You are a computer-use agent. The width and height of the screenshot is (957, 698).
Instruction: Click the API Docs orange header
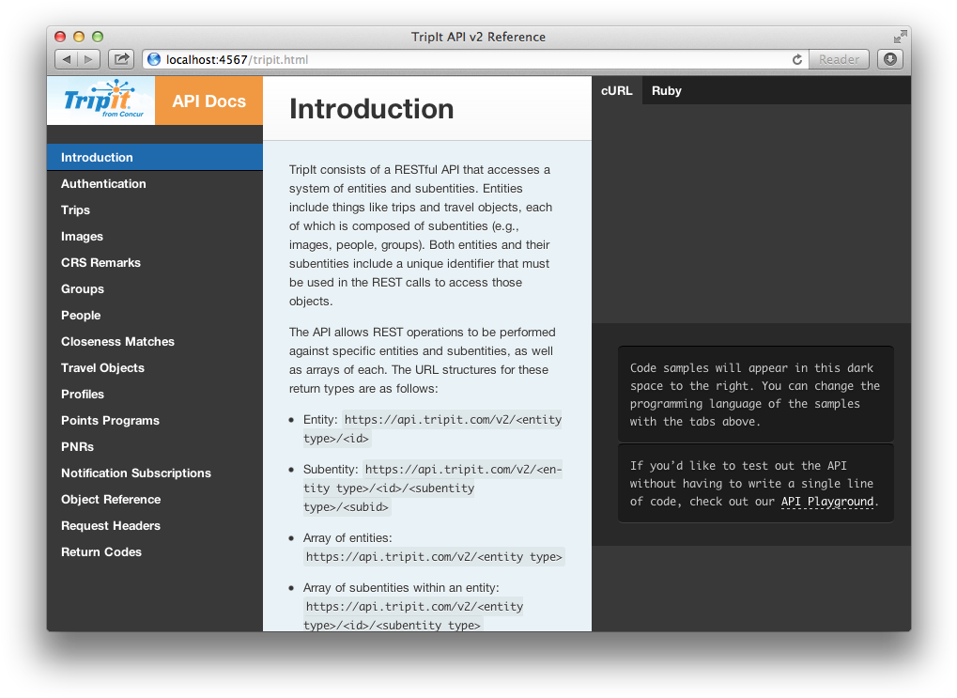click(x=208, y=101)
